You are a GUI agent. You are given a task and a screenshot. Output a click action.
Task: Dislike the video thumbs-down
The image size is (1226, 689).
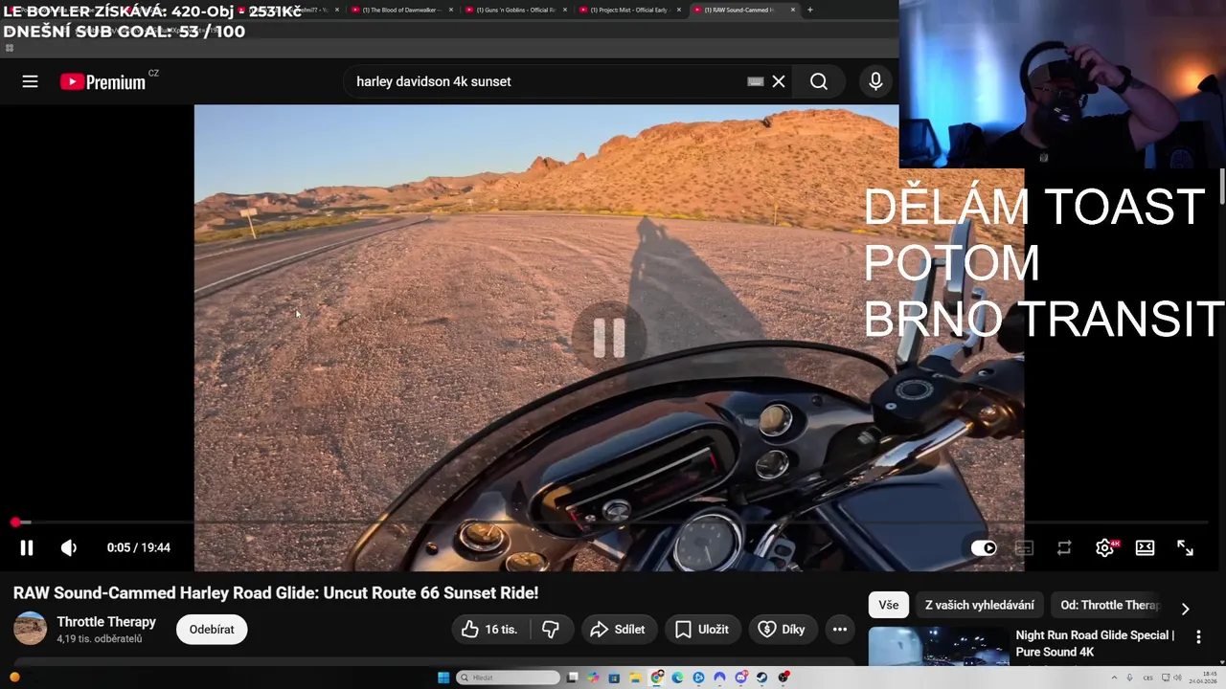click(551, 629)
